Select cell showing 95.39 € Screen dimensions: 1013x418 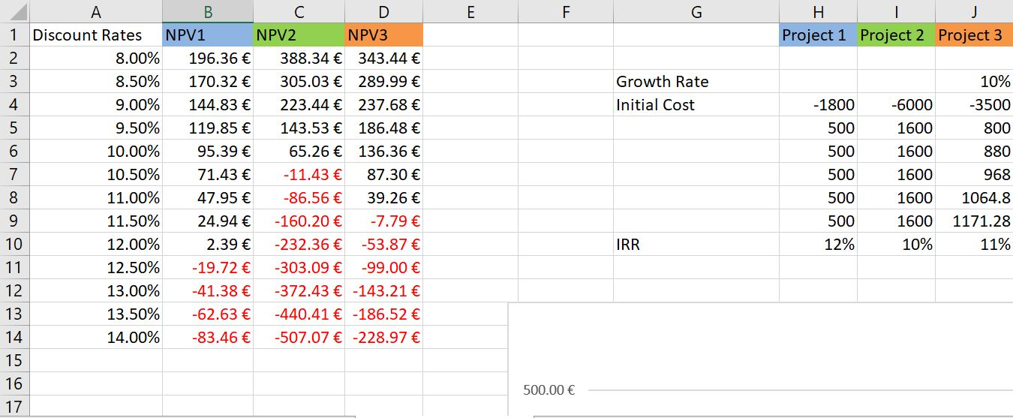tap(208, 151)
